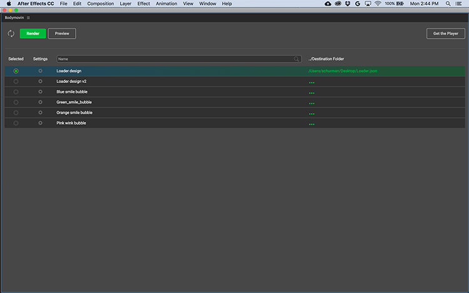This screenshot has width=469, height=293.
Task: Click the Mon 2:44 PM clock
Action: (424, 4)
